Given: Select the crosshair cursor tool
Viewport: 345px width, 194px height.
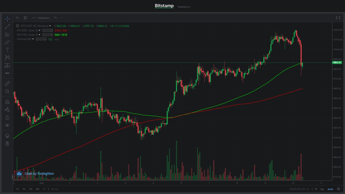Looking at the screenshot, I should [7, 19].
